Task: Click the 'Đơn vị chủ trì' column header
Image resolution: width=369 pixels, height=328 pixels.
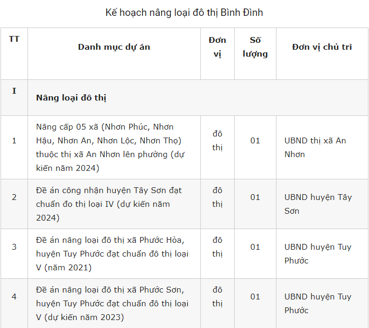Action: pos(322,47)
